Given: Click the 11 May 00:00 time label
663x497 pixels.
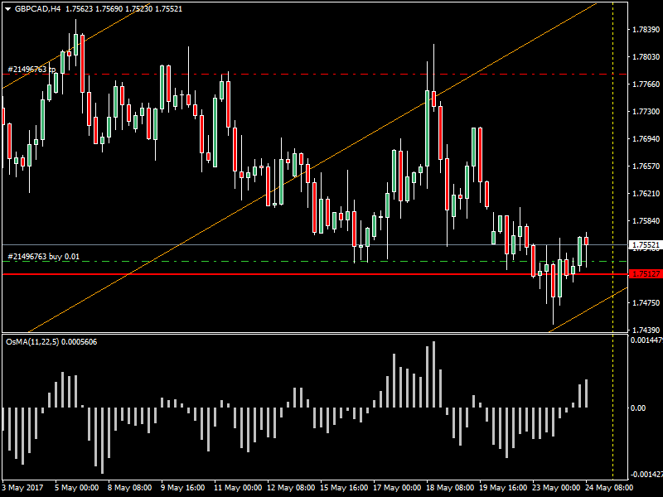Looking at the screenshot, I should point(238,487).
